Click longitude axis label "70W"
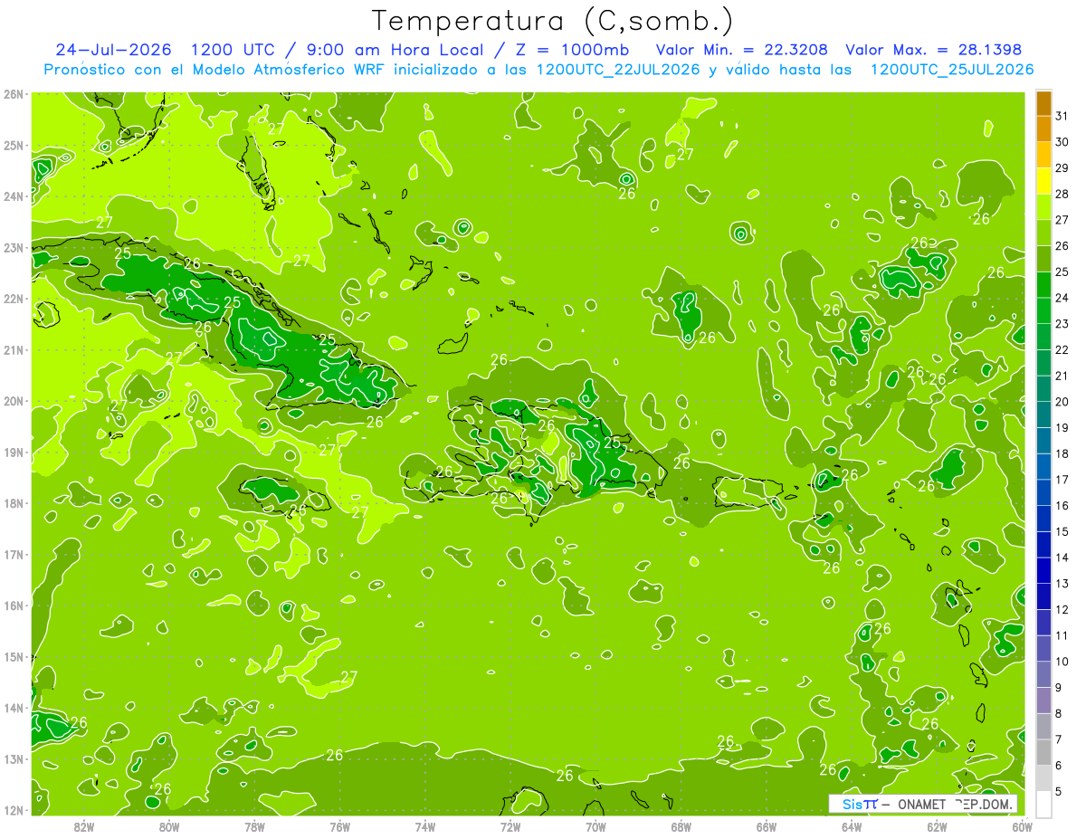The height and width of the screenshot is (839, 1086). pos(595,825)
